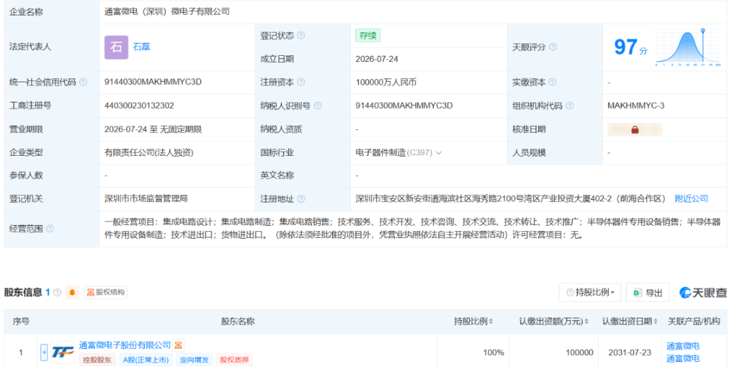
Task: Click the TF company logo thumbnail
Action: [63, 352]
